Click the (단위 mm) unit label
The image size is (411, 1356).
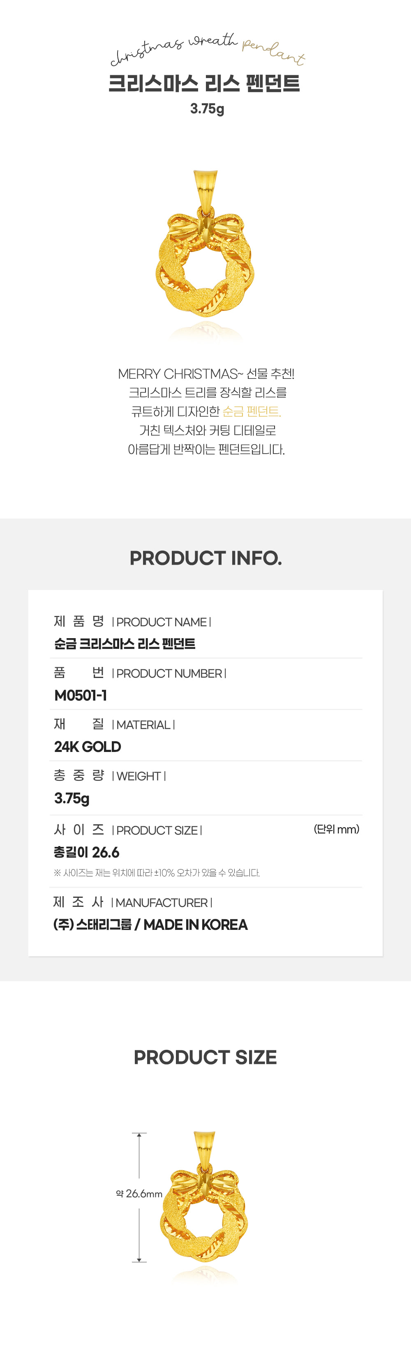pos(336,829)
